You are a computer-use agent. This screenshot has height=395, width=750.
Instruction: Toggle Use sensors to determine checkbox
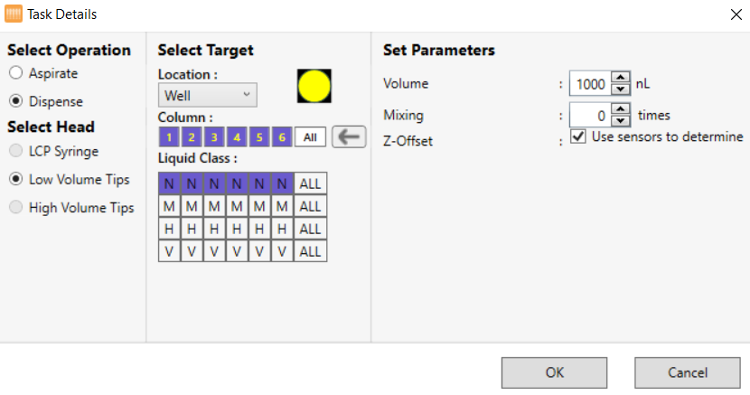tap(579, 137)
